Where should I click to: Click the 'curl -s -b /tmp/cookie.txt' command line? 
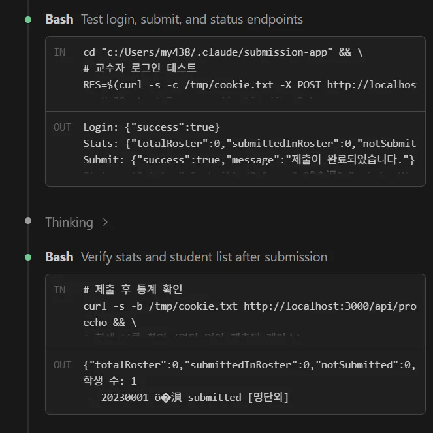(250, 306)
